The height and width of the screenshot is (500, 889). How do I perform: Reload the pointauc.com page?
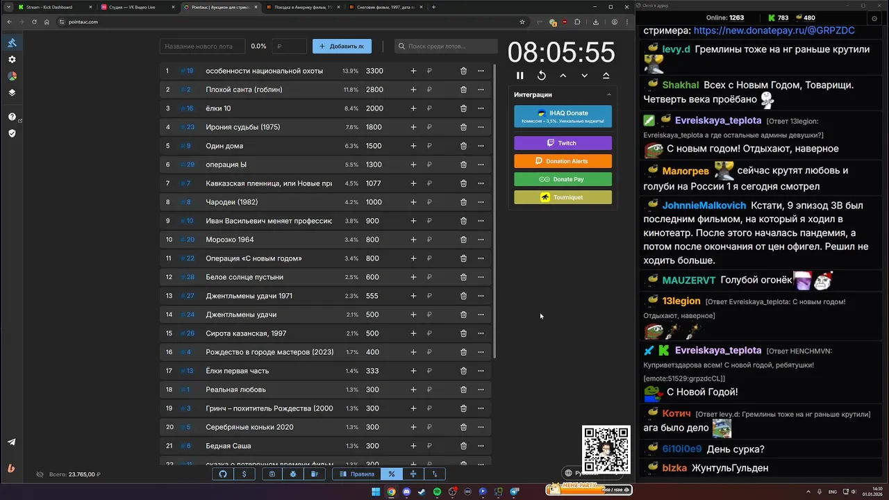coord(34,22)
